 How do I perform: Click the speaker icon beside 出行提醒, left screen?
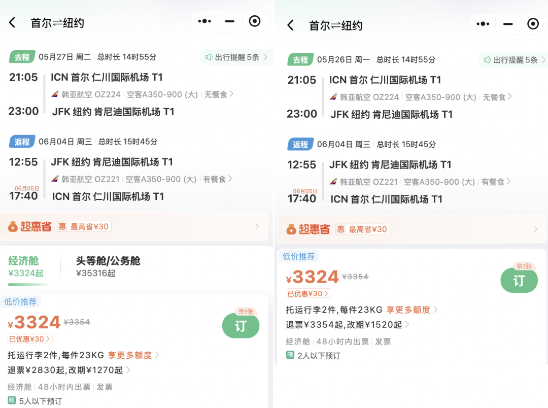(209, 57)
